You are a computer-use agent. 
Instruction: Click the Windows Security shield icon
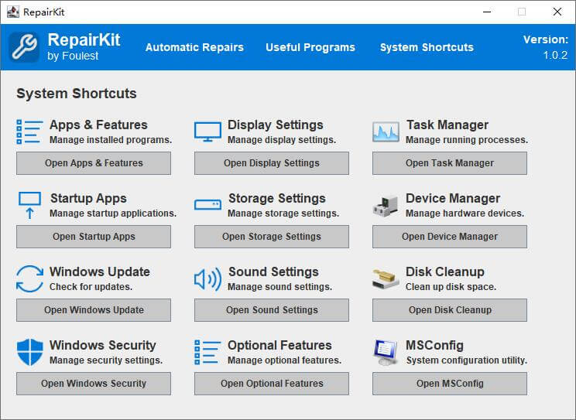point(29,352)
